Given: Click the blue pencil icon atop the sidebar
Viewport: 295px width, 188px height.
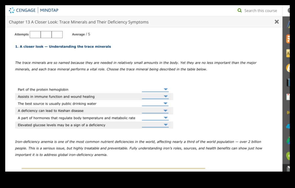Looking at the screenshot, I should point(288,24).
